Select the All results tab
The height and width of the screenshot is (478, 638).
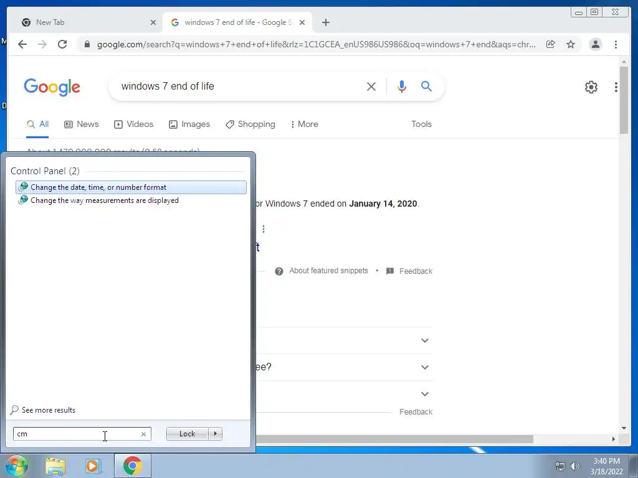(x=38, y=124)
